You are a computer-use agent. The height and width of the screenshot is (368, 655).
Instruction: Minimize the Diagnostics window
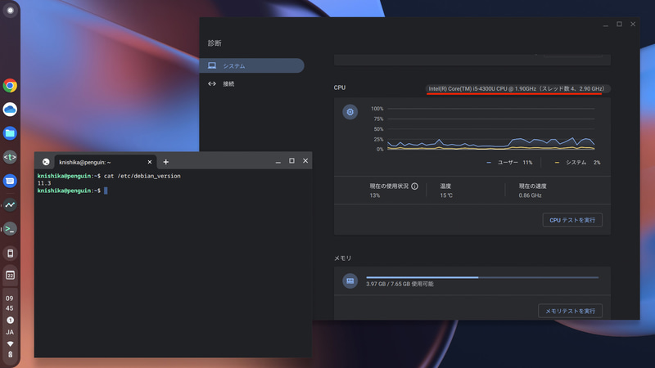[x=606, y=25]
